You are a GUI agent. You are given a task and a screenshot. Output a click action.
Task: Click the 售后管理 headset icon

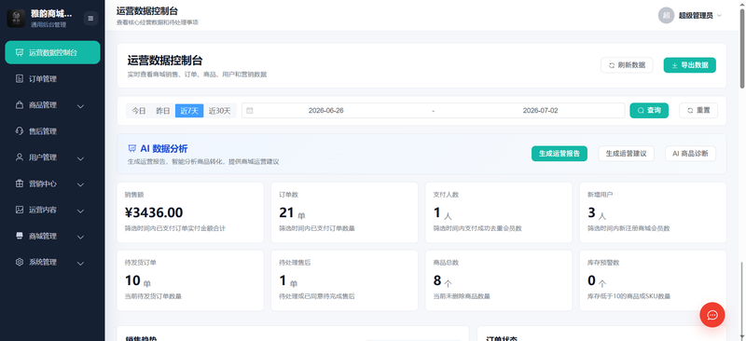pos(19,130)
